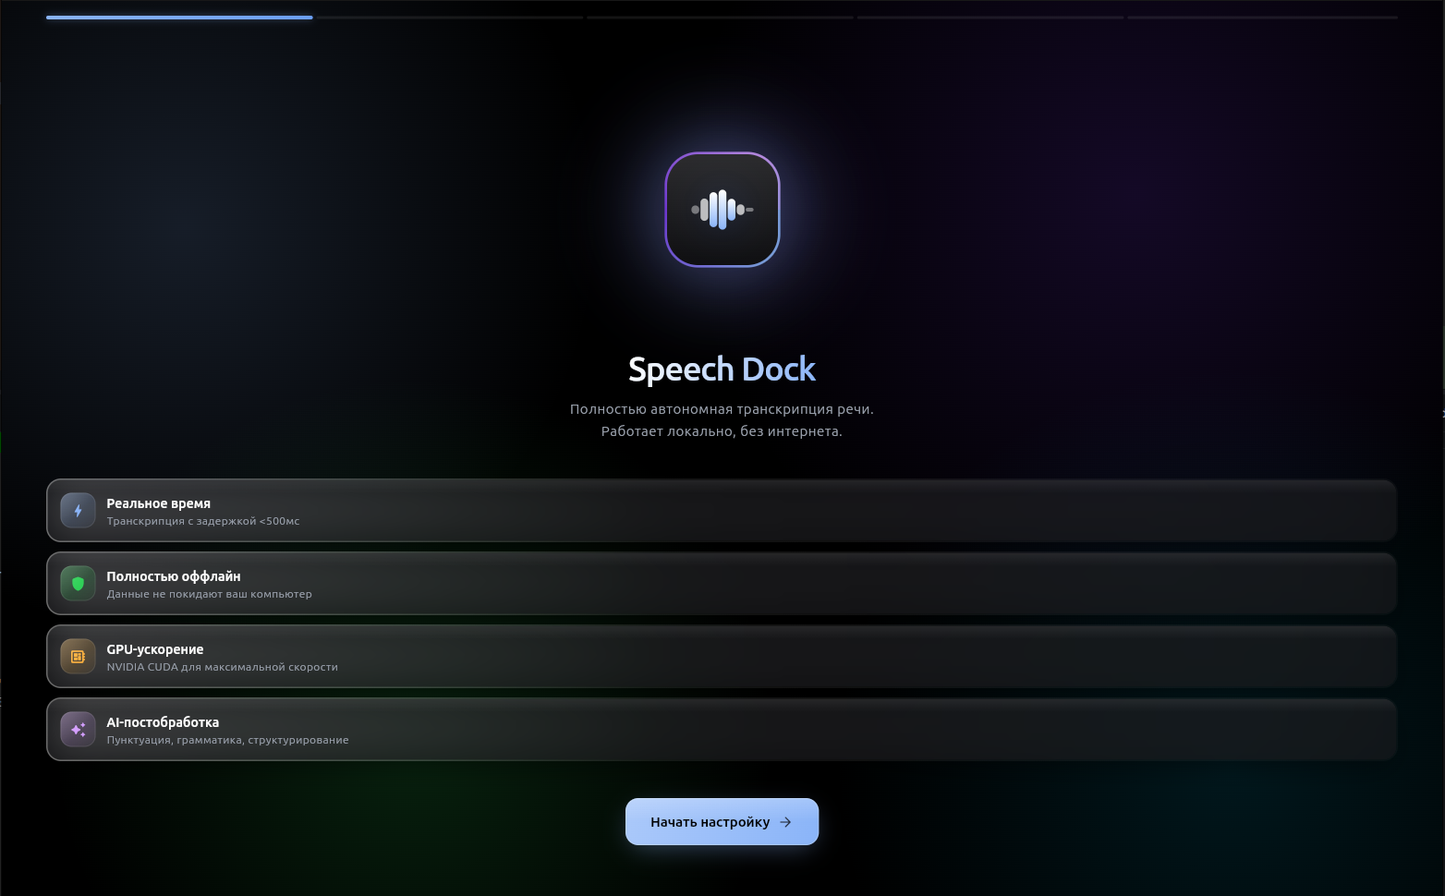Screen dimensions: 1445x896
Task: Select the text "Транскрипция с задержкой <500мс"
Action: [203, 521]
